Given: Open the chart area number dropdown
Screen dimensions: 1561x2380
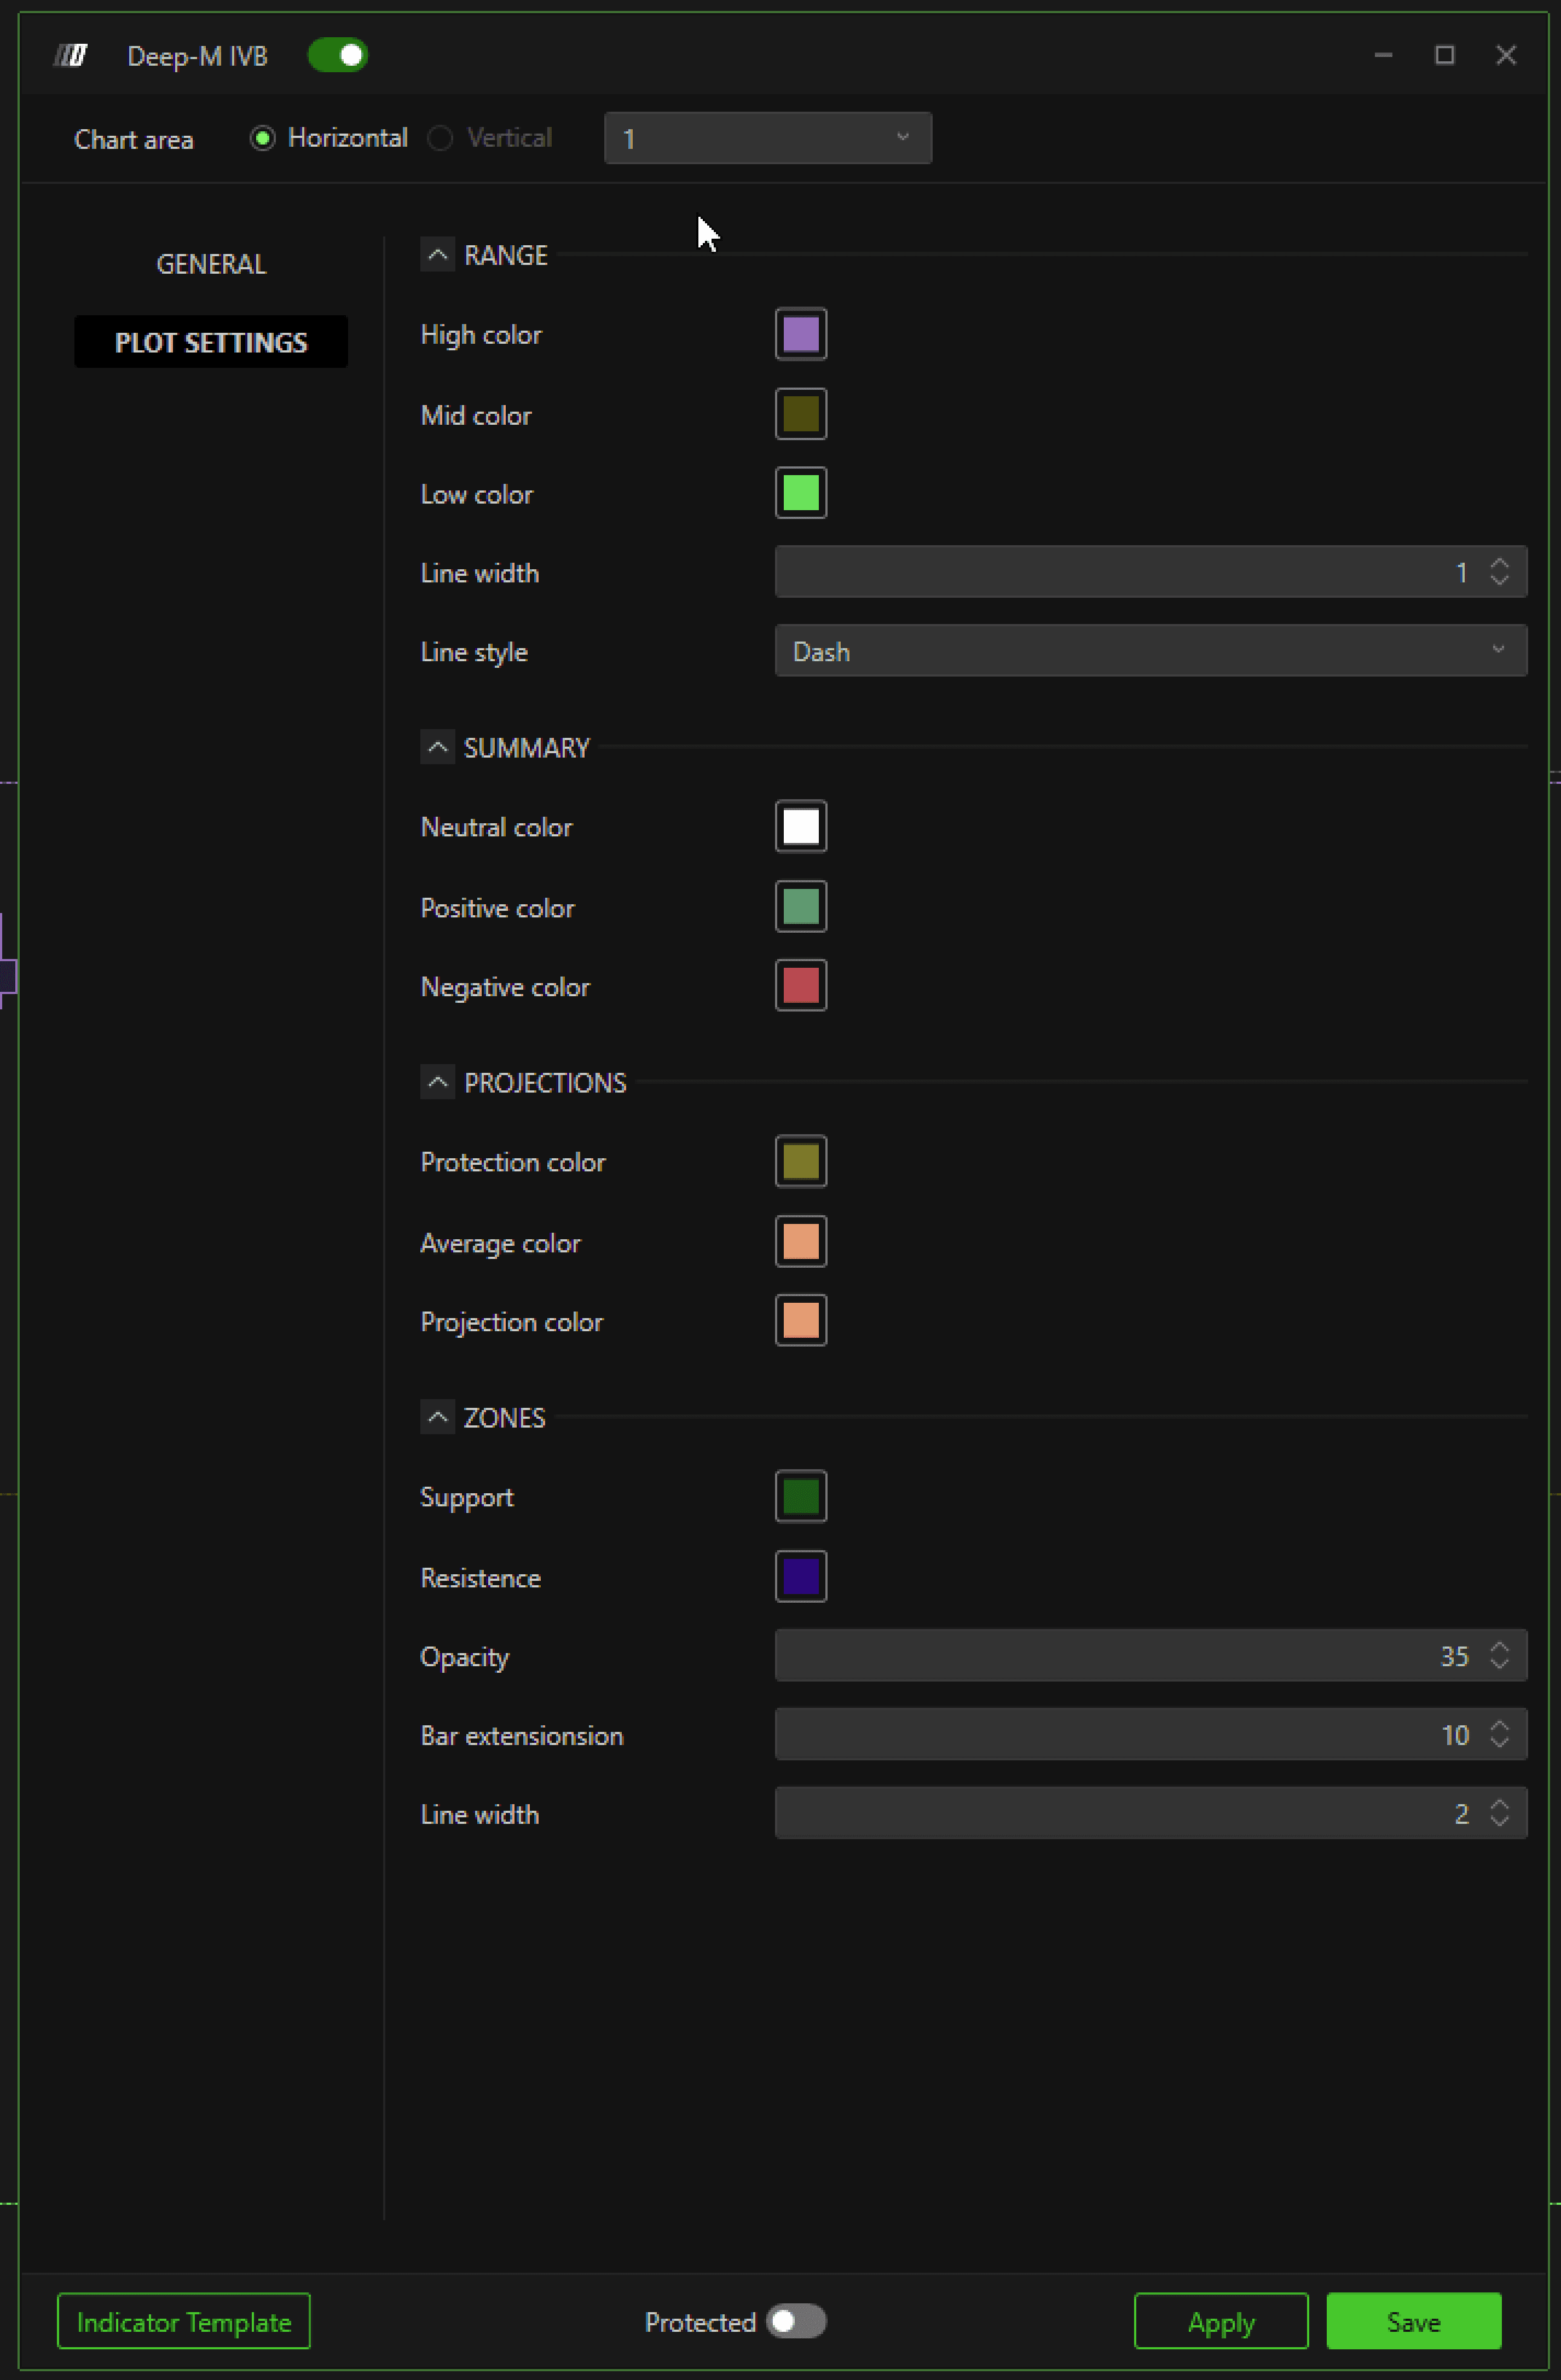Looking at the screenshot, I should pos(767,138).
